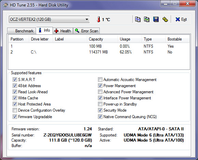
Task: Click the copy screenshot icon
Action: 147,19
